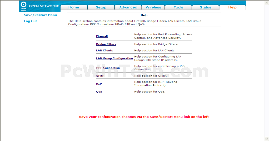This screenshot has width=269, height=141.
Task: Open the Bridge Filters help link
Action: (106, 44)
